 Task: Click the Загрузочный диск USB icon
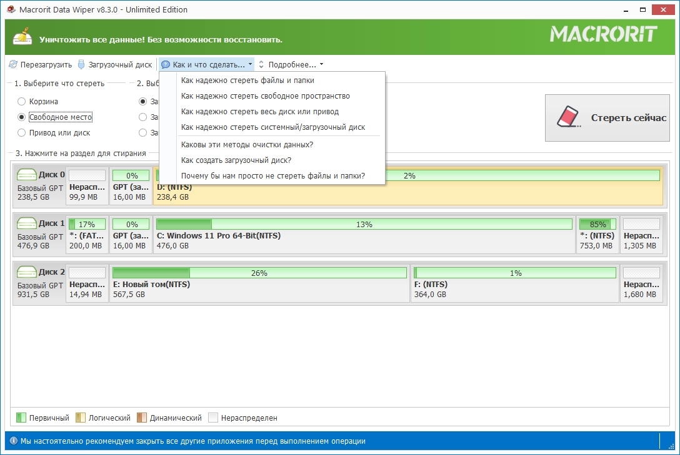pos(81,64)
